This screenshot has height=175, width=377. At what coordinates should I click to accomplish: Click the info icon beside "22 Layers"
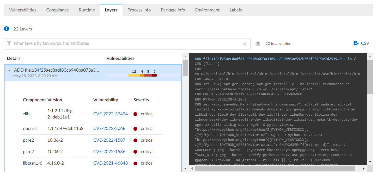tap(6, 29)
